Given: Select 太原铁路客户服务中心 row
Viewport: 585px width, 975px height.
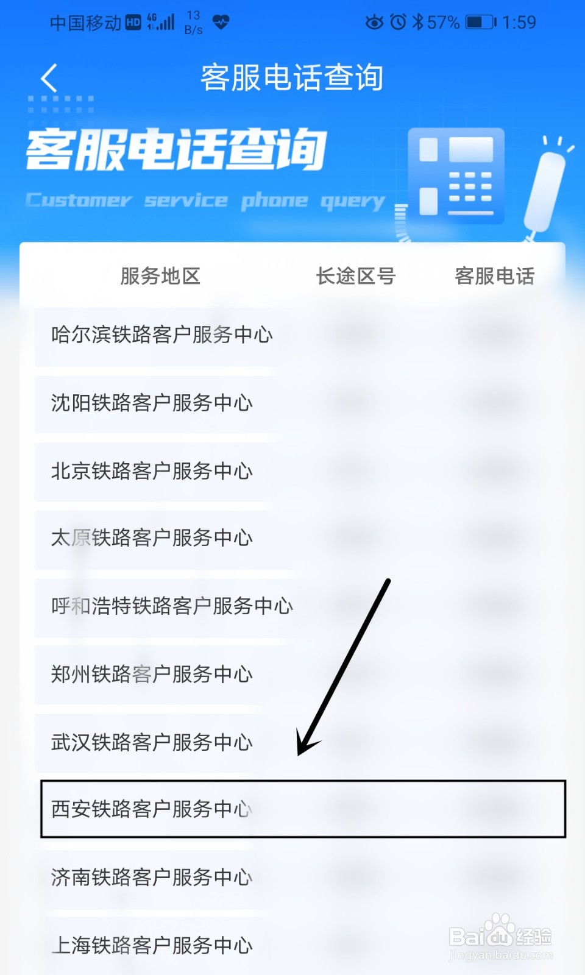Looking at the screenshot, I should (x=300, y=538).
